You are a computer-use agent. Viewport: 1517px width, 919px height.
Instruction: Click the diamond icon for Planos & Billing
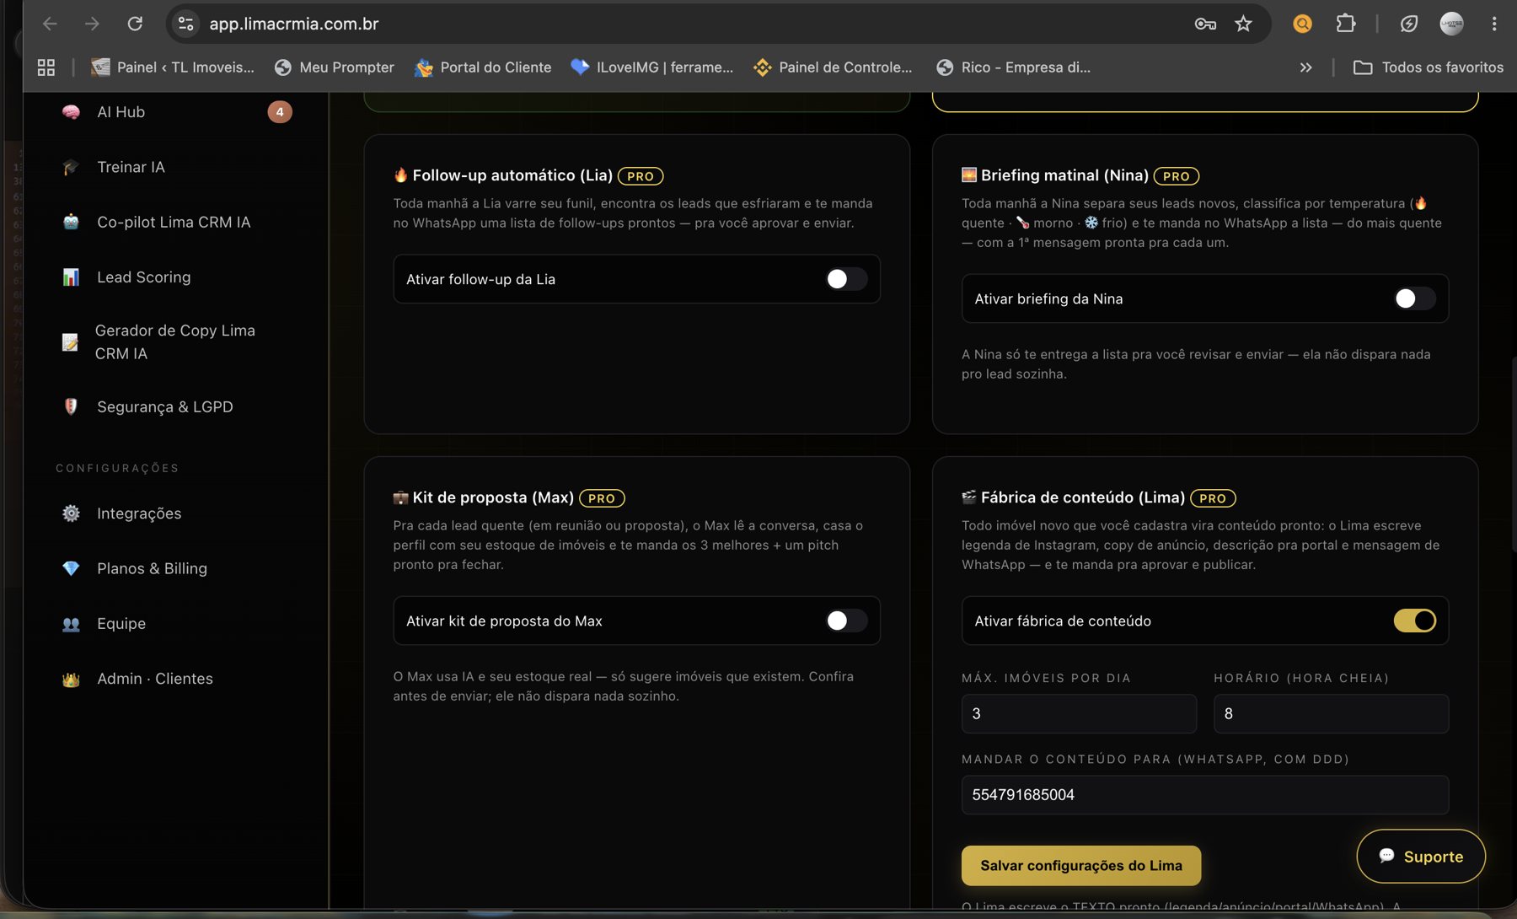pyautogui.click(x=71, y=568)
